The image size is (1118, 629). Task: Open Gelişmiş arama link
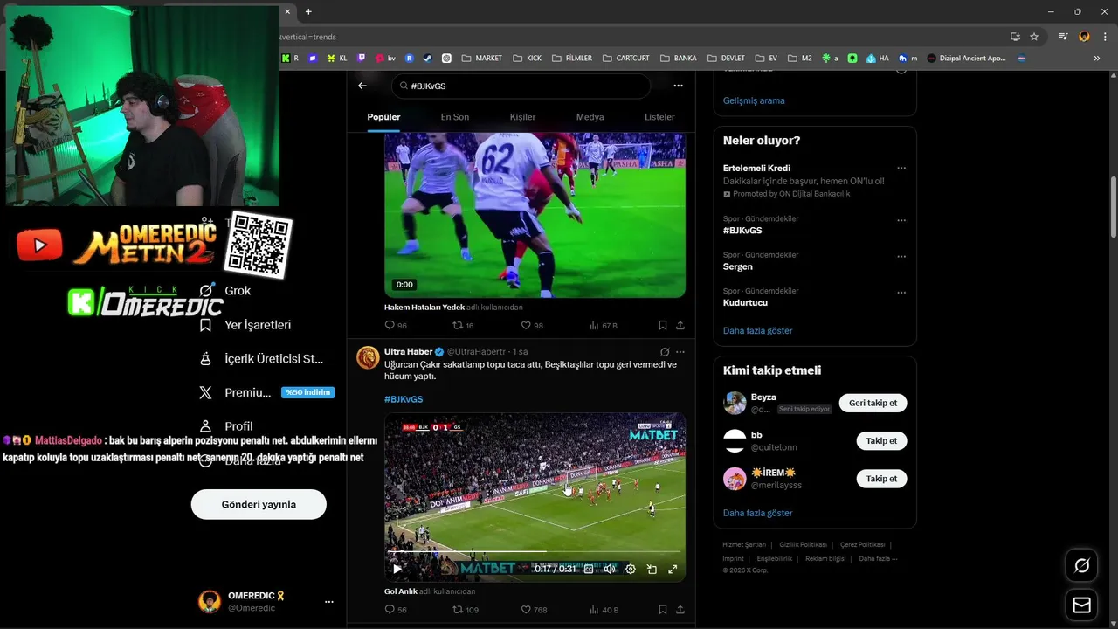pos(754,100)
